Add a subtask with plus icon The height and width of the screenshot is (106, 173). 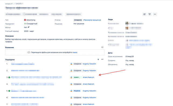click(98, 59)
